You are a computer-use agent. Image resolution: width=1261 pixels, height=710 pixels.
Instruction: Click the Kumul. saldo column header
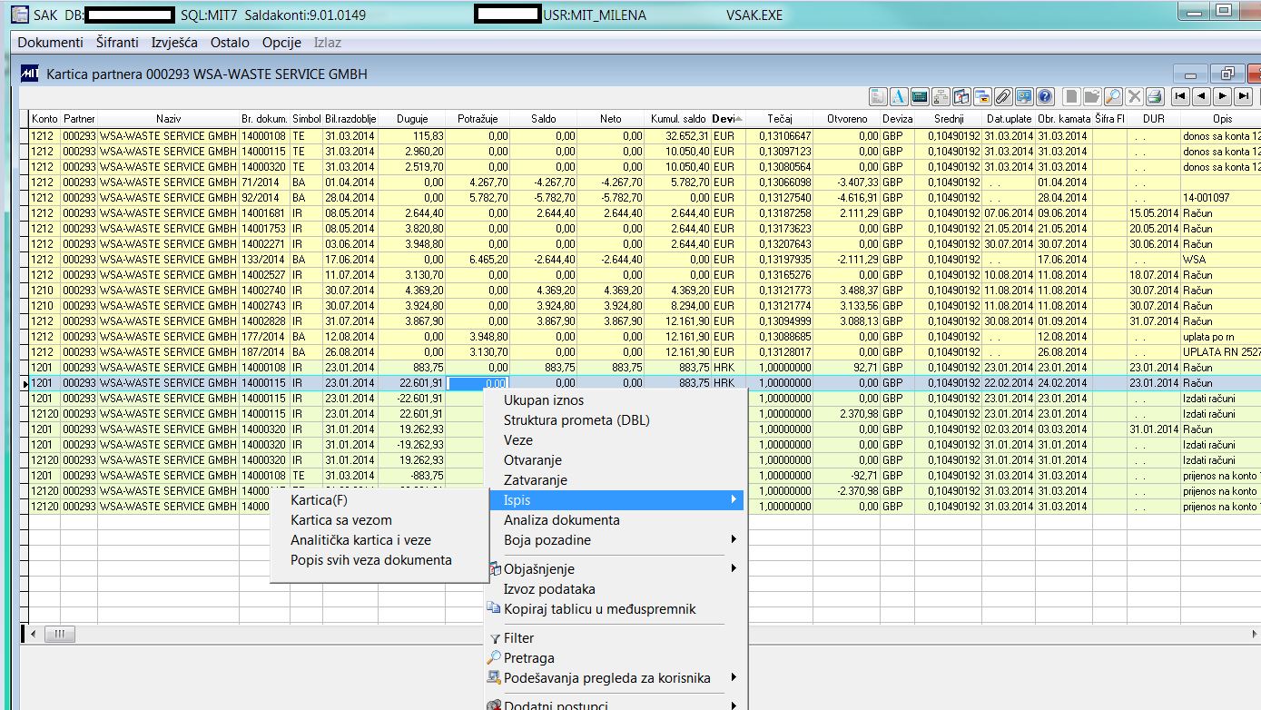678,119
